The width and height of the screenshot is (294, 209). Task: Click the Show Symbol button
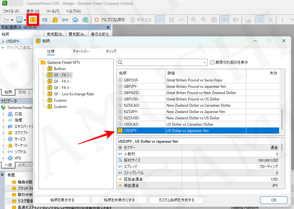[62, 200]
